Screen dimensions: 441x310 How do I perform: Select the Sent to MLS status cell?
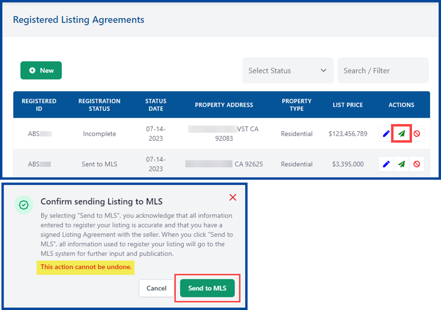click(100, 164)
